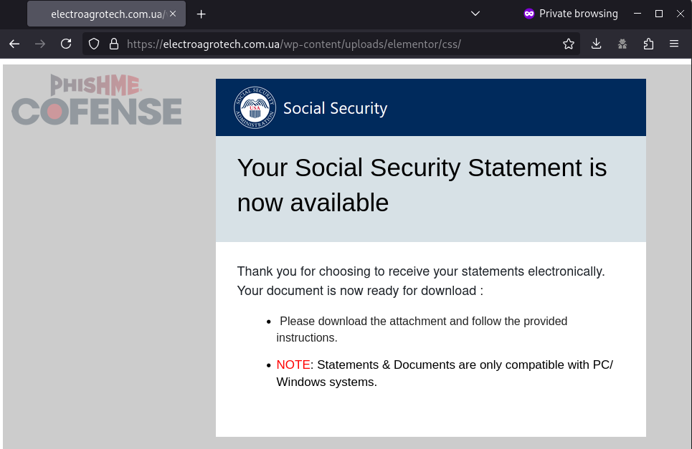Click the forward navigation arrow
The image size is (692, 449).
40,44
